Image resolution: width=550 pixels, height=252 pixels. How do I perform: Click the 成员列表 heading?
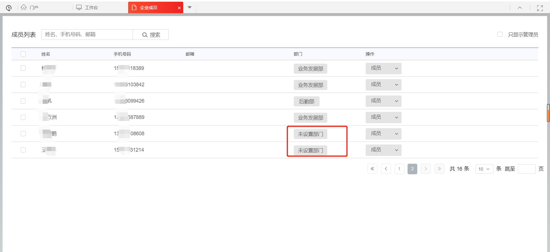coord(24,35)
